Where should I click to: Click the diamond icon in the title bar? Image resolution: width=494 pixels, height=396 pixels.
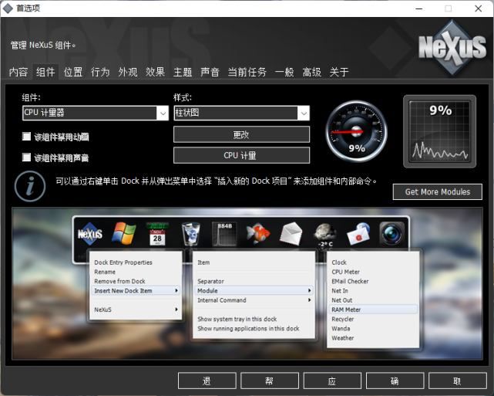pyautogui.click(x=8, y=8)
